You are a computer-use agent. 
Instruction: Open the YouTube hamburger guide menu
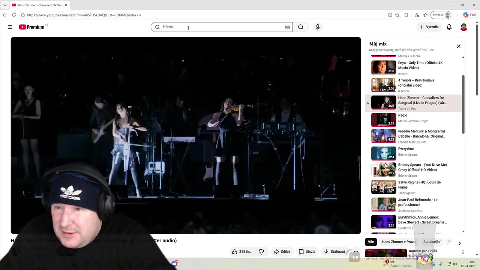pyautogui.click(x=10, y=27)
